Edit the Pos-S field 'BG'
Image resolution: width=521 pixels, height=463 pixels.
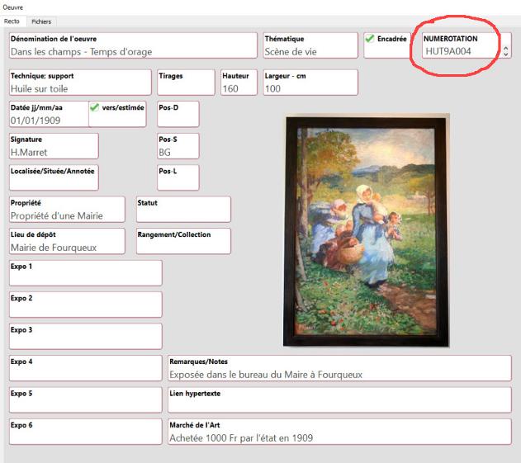[x=178, y=146]
